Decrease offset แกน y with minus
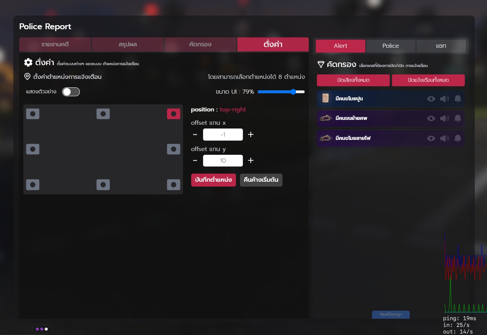Image resolution: width=487 pixels, height=335 pixels. point(195,161)
